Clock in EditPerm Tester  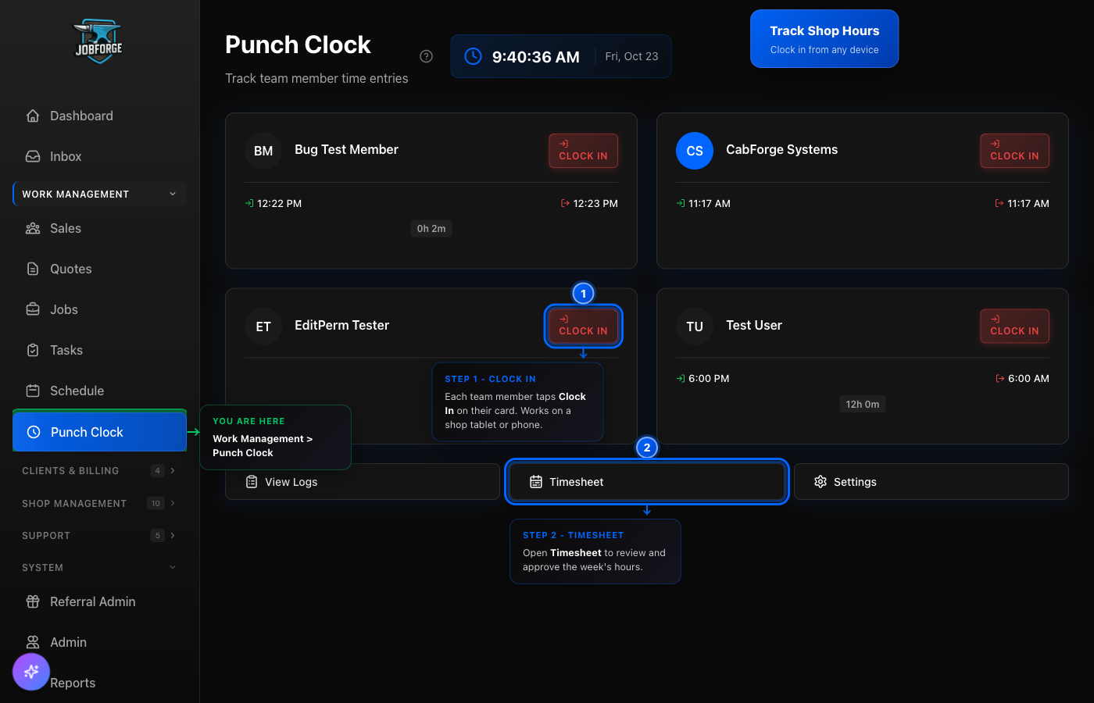point(583,326)
